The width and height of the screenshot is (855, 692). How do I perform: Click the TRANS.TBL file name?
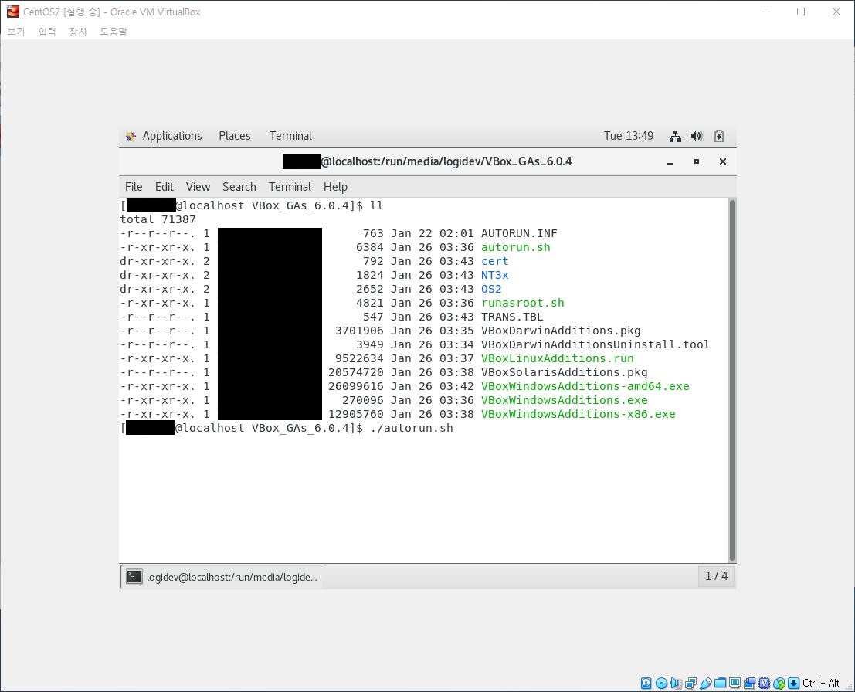(512, 317)
